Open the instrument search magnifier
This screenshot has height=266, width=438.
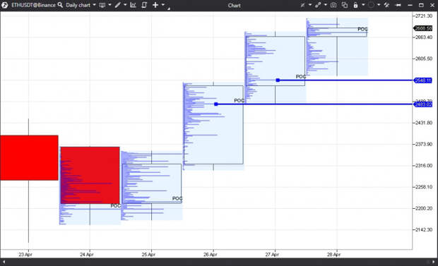coord(60,5)
